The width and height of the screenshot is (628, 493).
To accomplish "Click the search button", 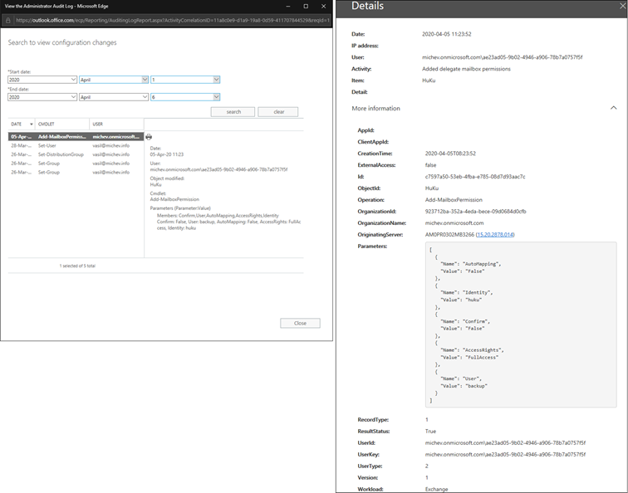I will click(x=233, y=112).
